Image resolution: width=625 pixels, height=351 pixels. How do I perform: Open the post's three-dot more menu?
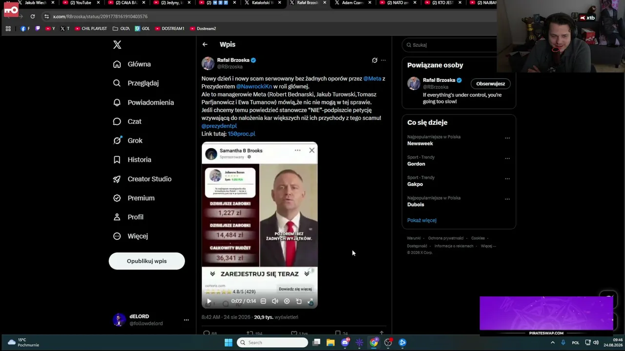[x=383, y=60]
